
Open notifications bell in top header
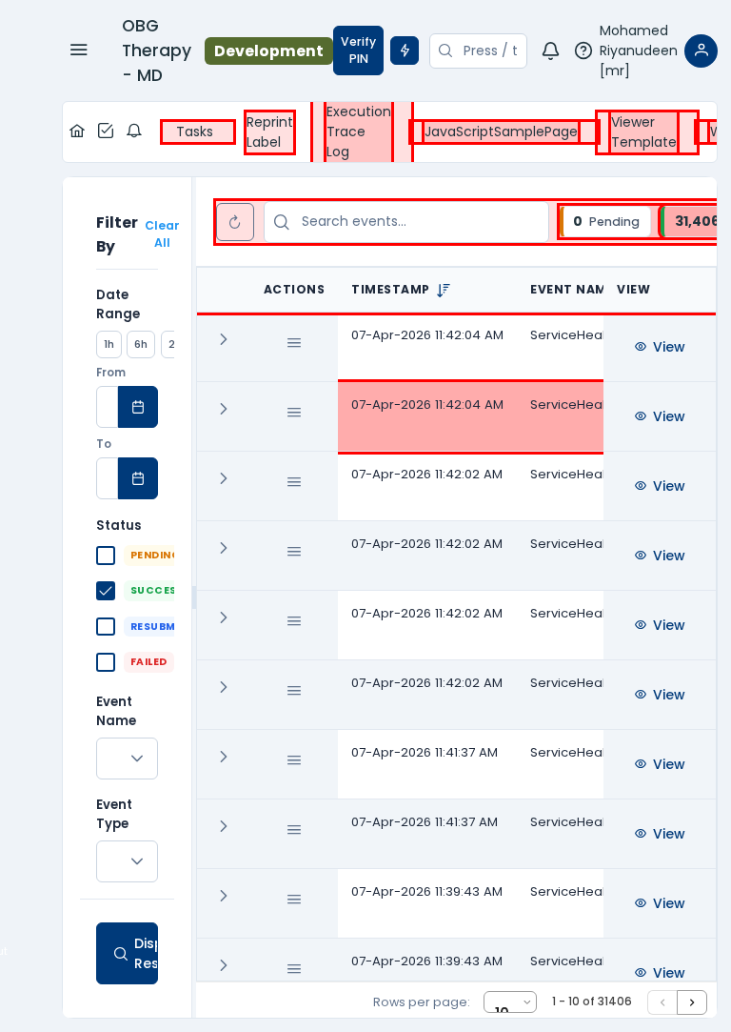pyautogui.click(x=550, y=51)
